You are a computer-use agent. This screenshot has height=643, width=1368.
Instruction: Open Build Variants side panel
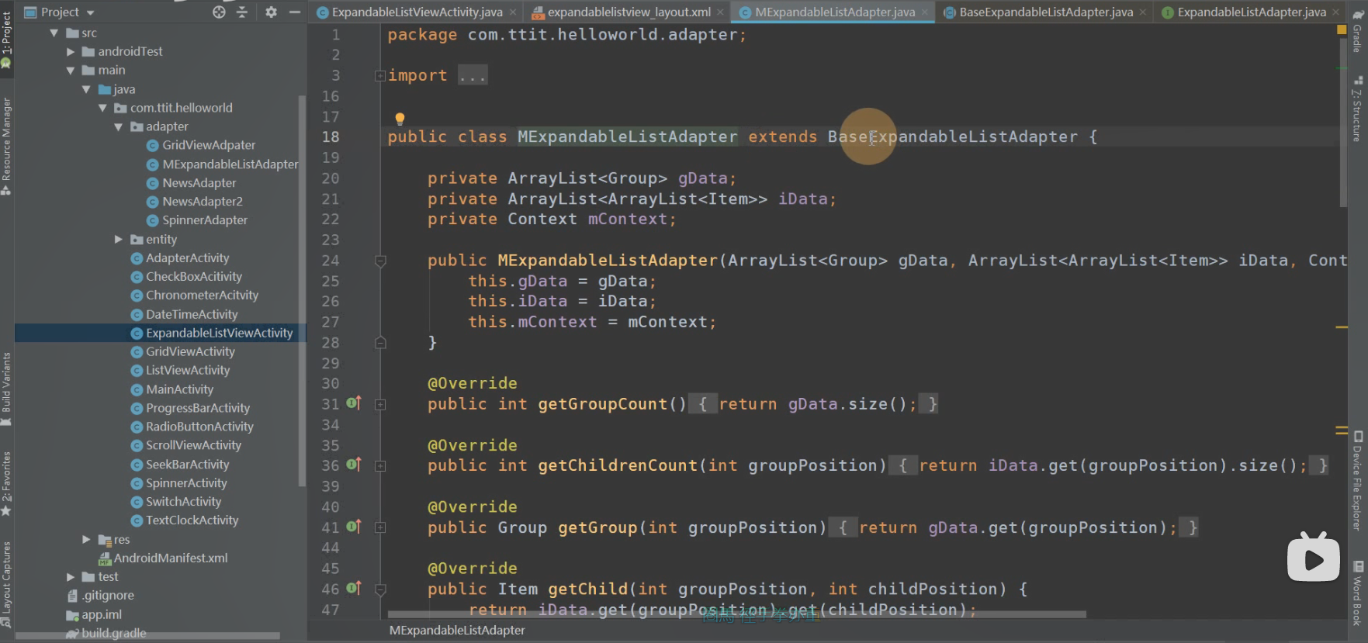tap(6, 389)
